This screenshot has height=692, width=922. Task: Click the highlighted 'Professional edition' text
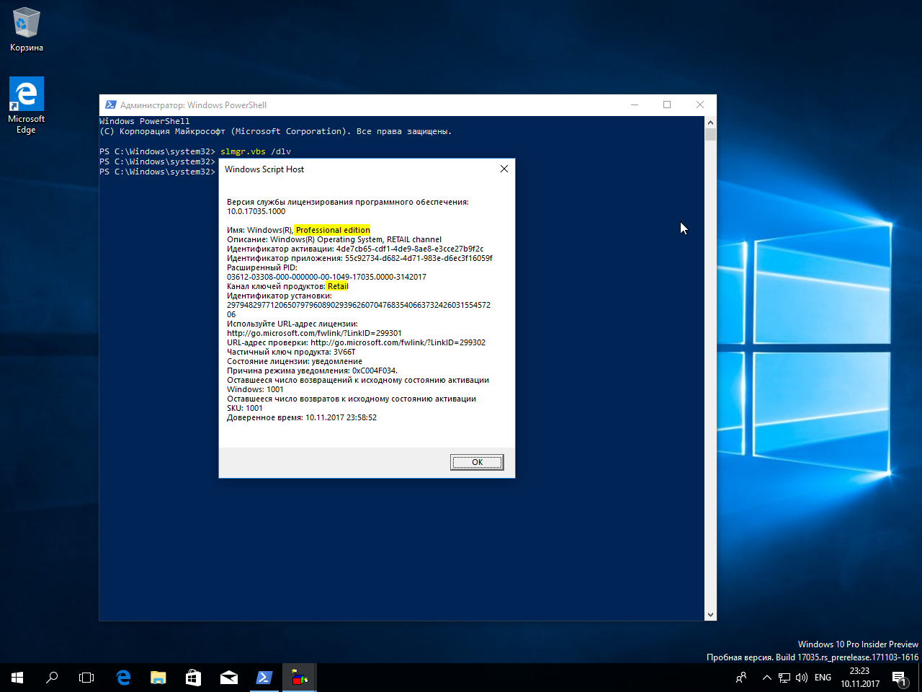click(x=333, y=230)
